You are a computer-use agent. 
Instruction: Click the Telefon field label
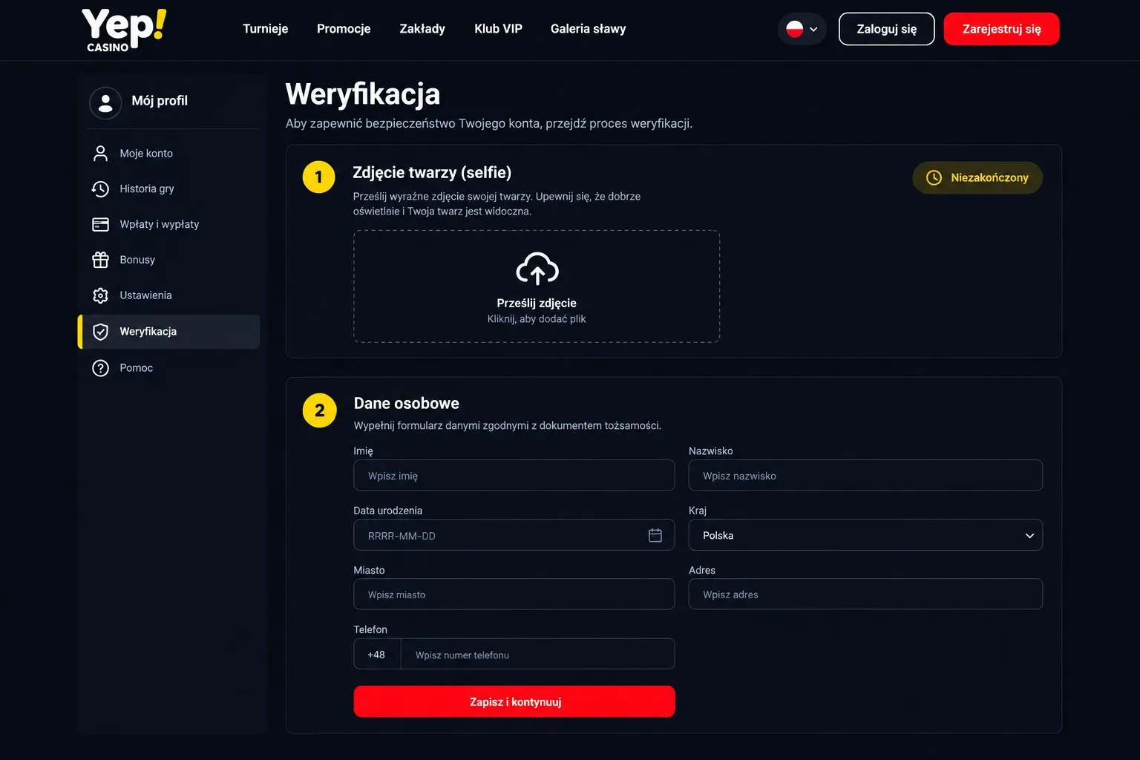pyautogui.click(x=370, y=629)
